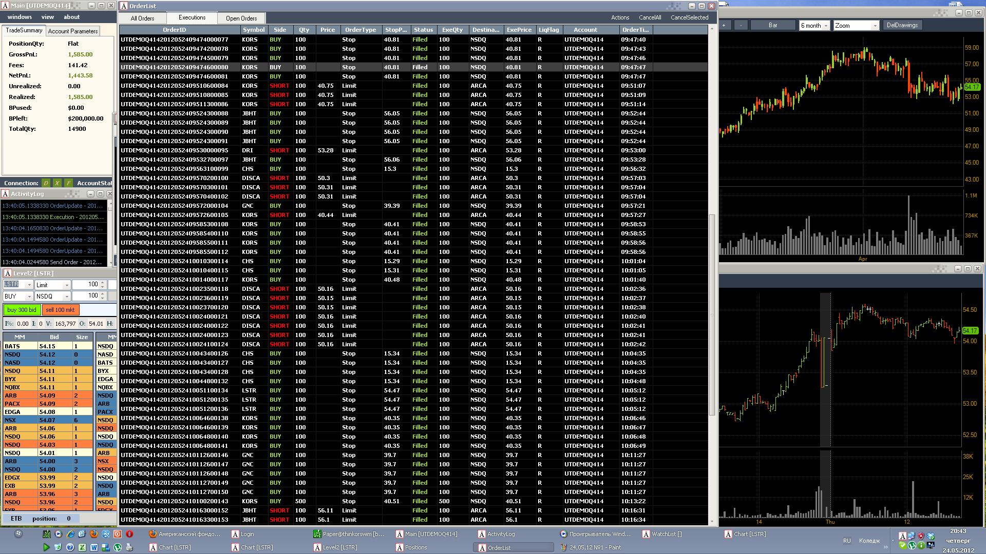Viewport: 986px width, 554px height.
Task: Click the green 'D' connection status icon
Action: pyautogui.click(x=46, y=183)
